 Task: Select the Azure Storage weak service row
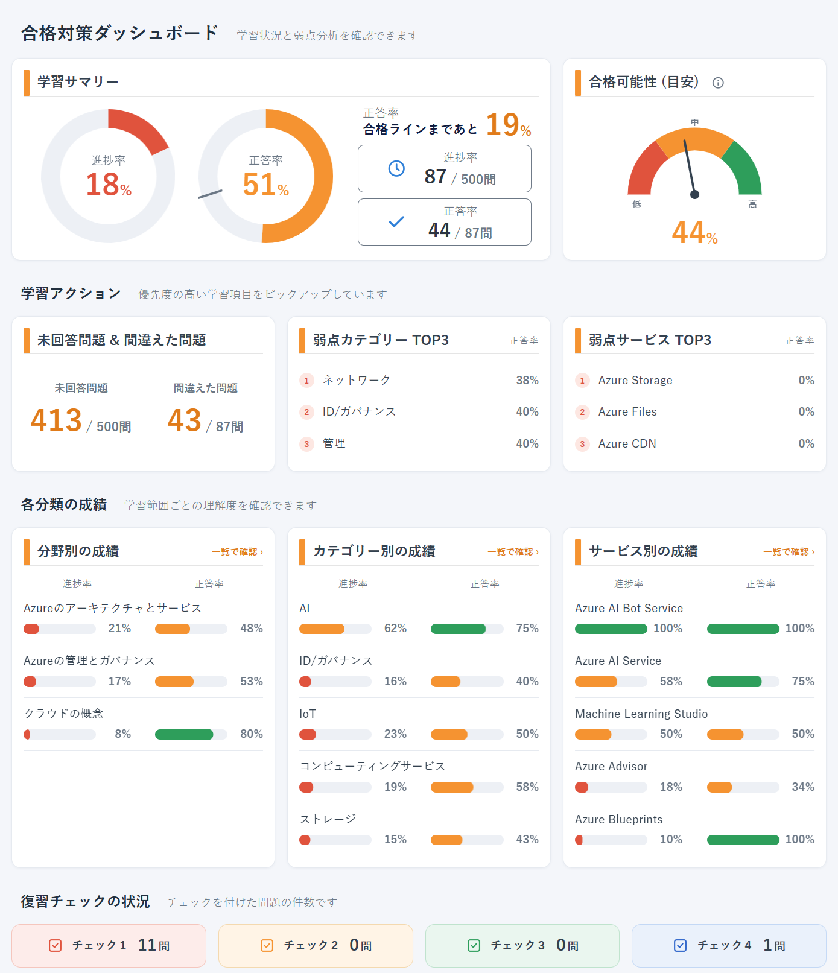point(694,381)
